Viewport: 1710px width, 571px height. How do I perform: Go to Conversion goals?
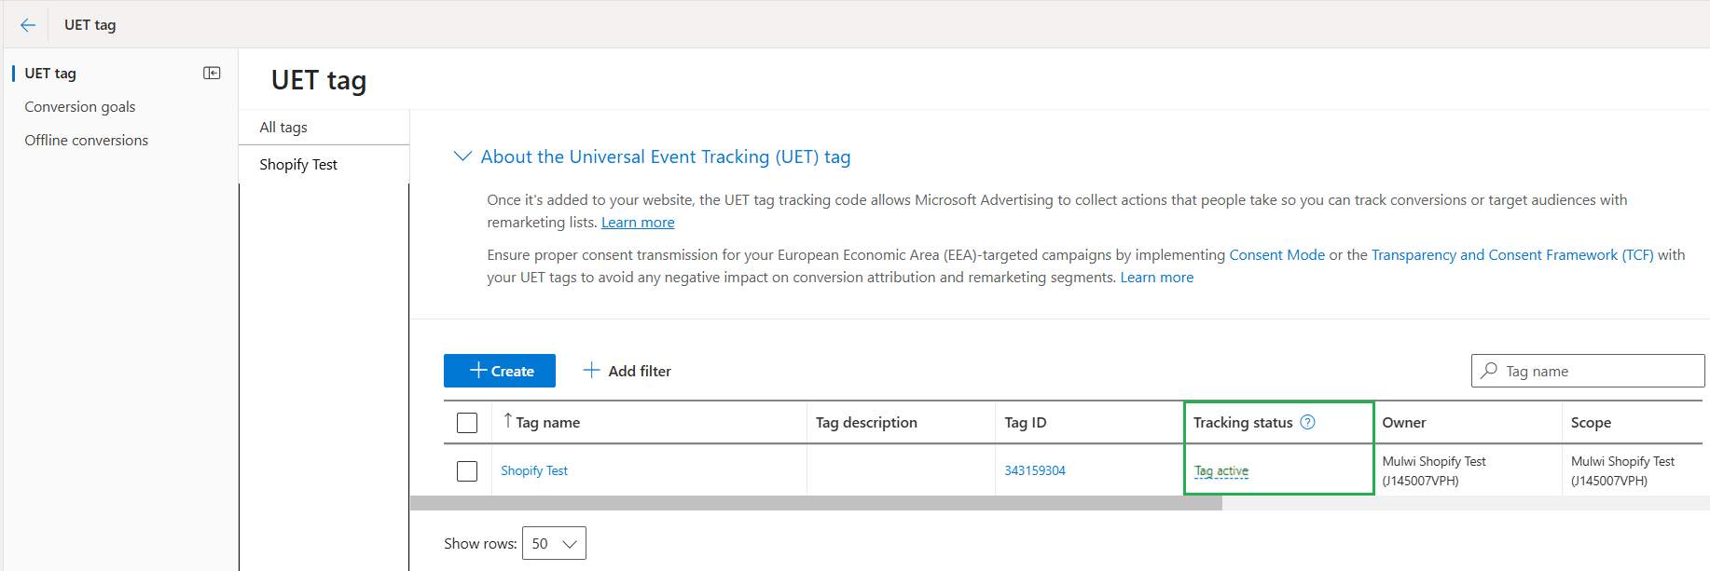click(x=80, y=106)
